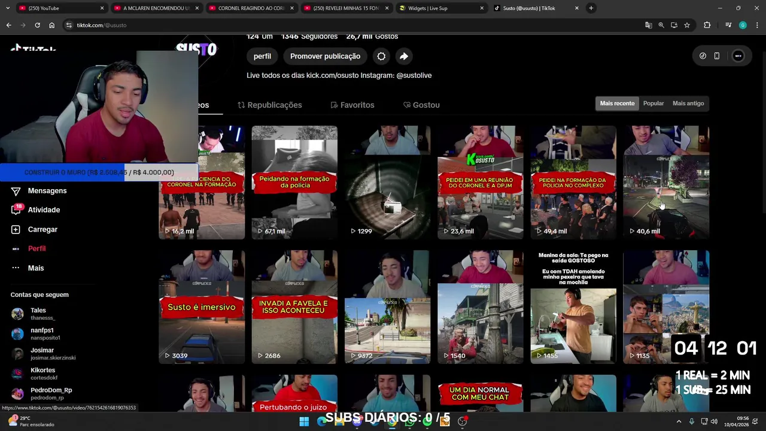Open profile settings gear icon
Screen dimensions: 766x431
coord(381,56)
